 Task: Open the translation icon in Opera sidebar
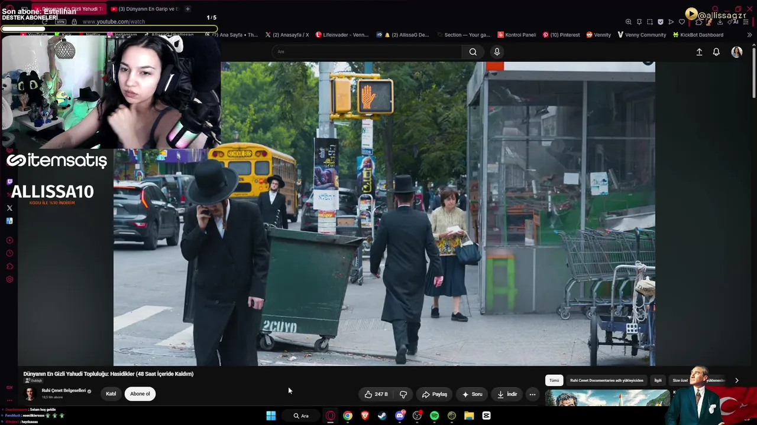pos(9,221)
